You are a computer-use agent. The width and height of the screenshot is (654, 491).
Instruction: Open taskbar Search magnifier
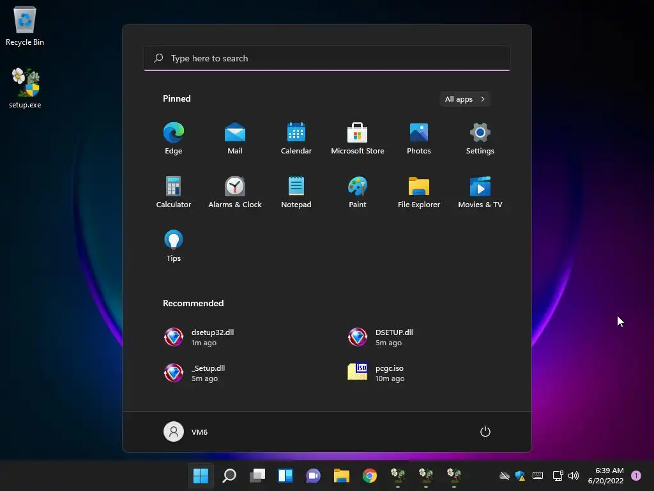click(x=229, y=476)
